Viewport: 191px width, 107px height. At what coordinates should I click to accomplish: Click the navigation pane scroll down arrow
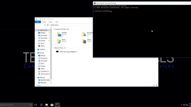(x=51, y=83)
